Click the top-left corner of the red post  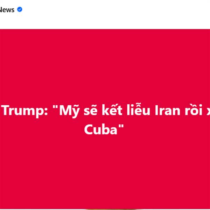click(1, 30)
